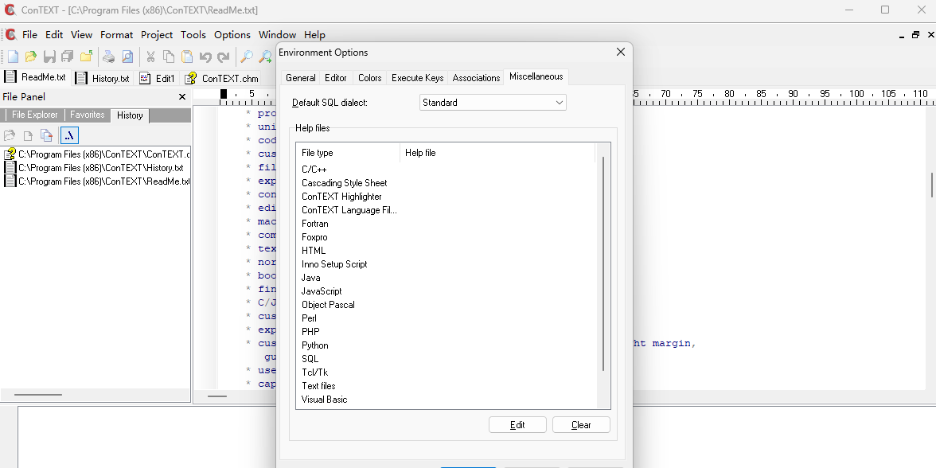Select the History panel tab
The image size is (936, 468).
[x=130, y=115]
